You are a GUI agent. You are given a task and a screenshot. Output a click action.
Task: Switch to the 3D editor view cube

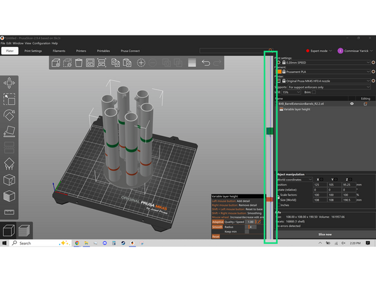(x=9, y=231)
